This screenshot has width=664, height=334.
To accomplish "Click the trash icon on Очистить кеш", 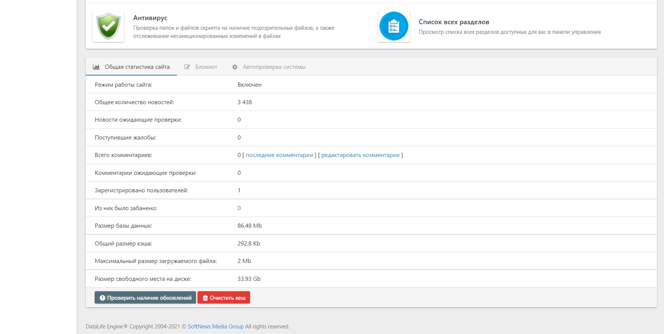I will 205,298.
